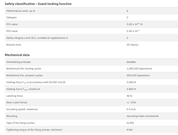Viewport: 178px width, 135px height.
Task: Select Type of the fixing screws row
Action: (x=91, y=123)
